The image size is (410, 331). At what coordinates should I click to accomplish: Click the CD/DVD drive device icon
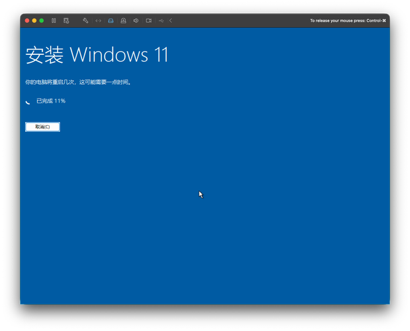coord(123,21)
